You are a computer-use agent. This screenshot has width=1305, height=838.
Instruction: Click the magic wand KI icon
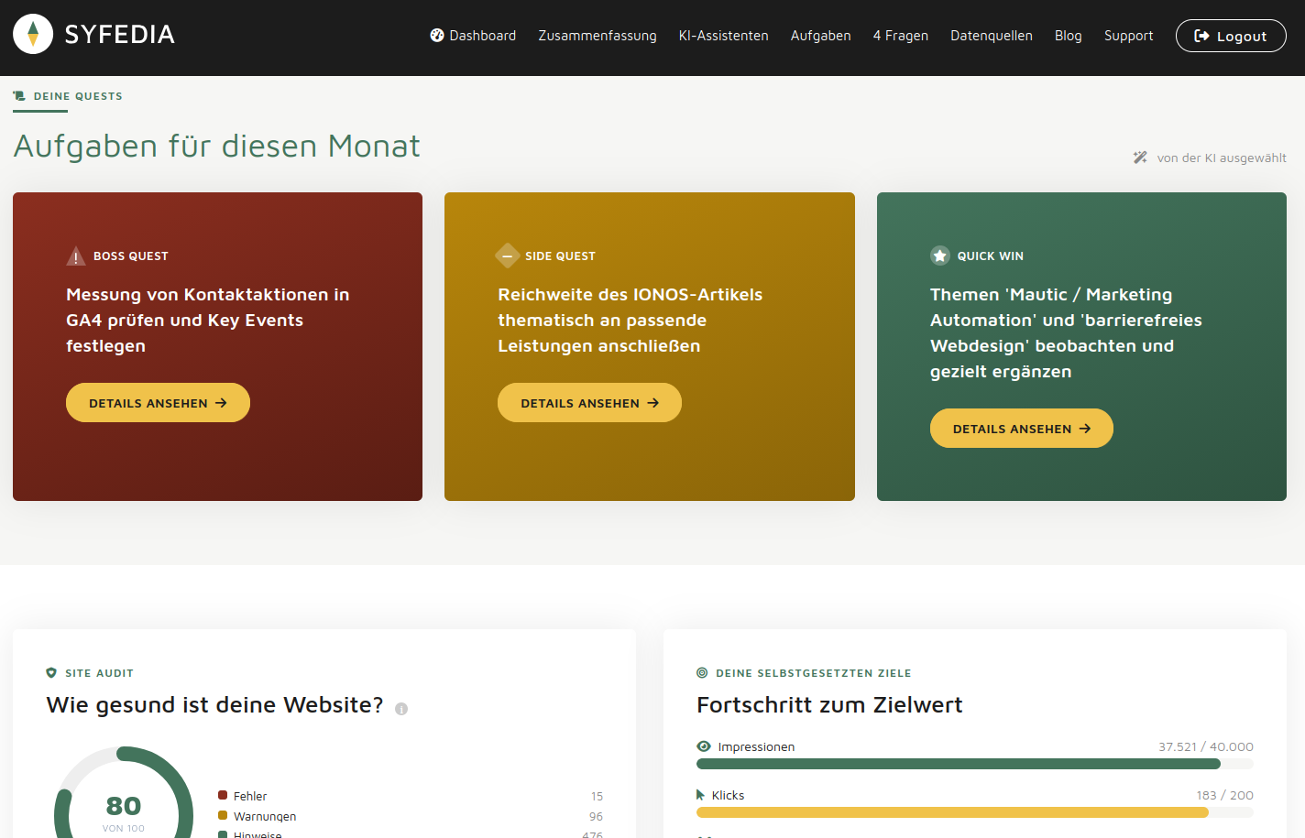pyautogui.click(x=1140, y=158)
